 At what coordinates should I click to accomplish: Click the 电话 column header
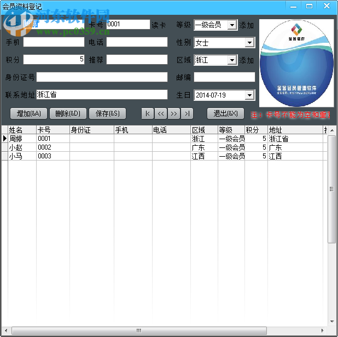[171, 130]
